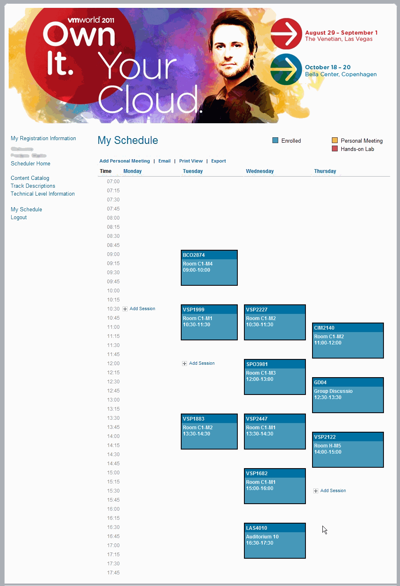
Task: Click the Time column header
Action: coord(106,171)
